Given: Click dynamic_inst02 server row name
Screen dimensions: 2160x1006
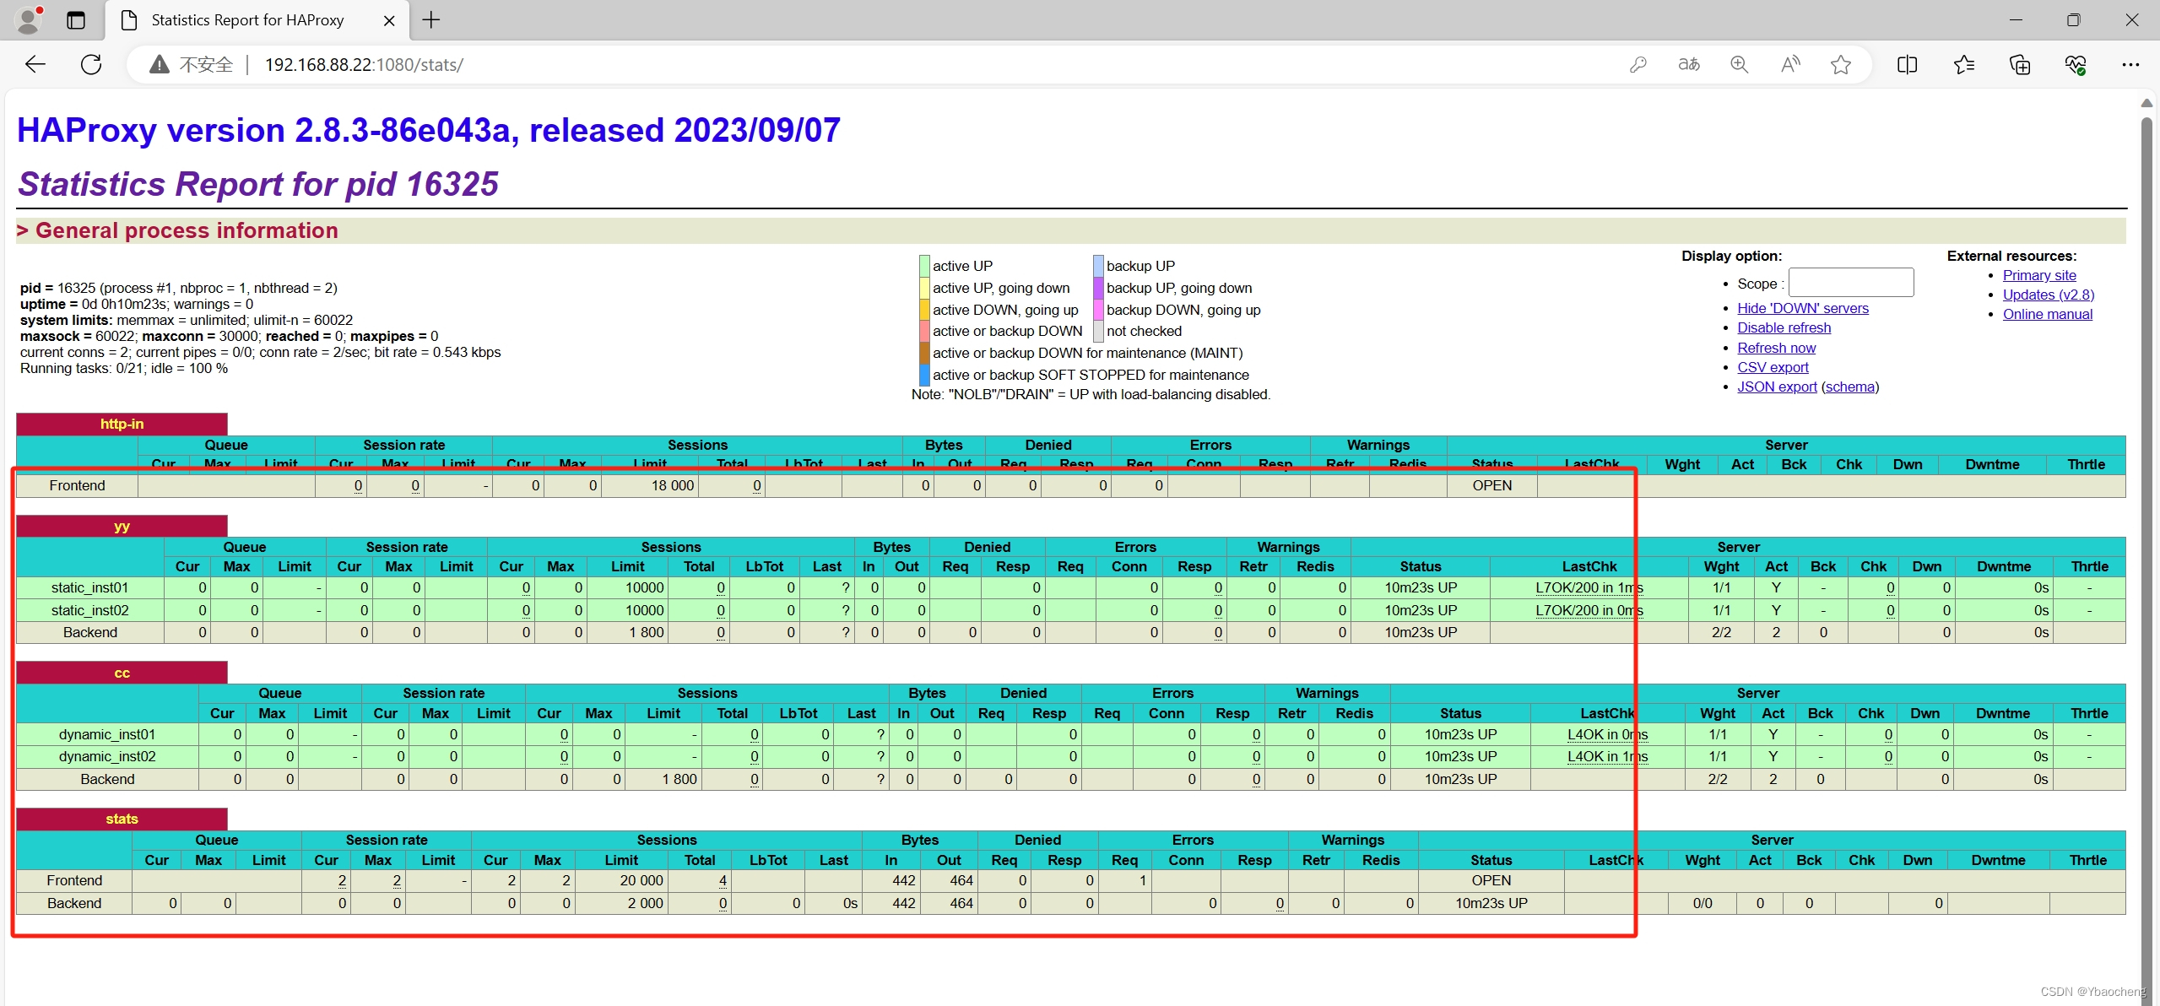Looking at the screenshot, I should pos(107,756).
